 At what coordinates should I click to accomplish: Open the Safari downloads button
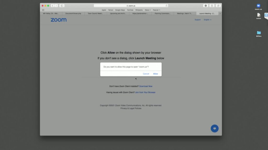(x=206, y=6)
